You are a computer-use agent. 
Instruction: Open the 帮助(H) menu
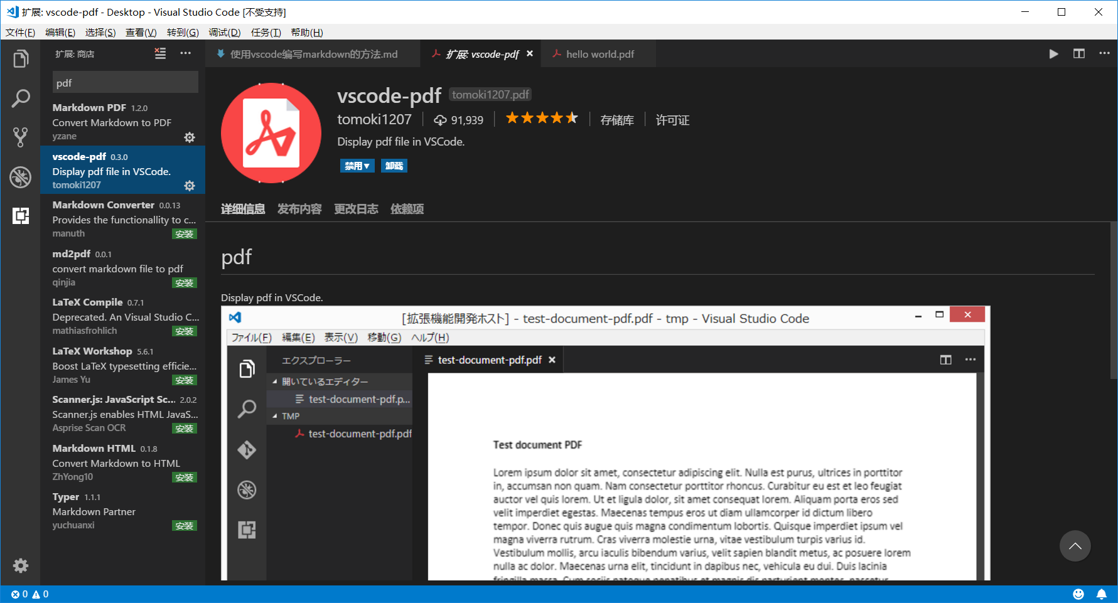tap(307, 33)
